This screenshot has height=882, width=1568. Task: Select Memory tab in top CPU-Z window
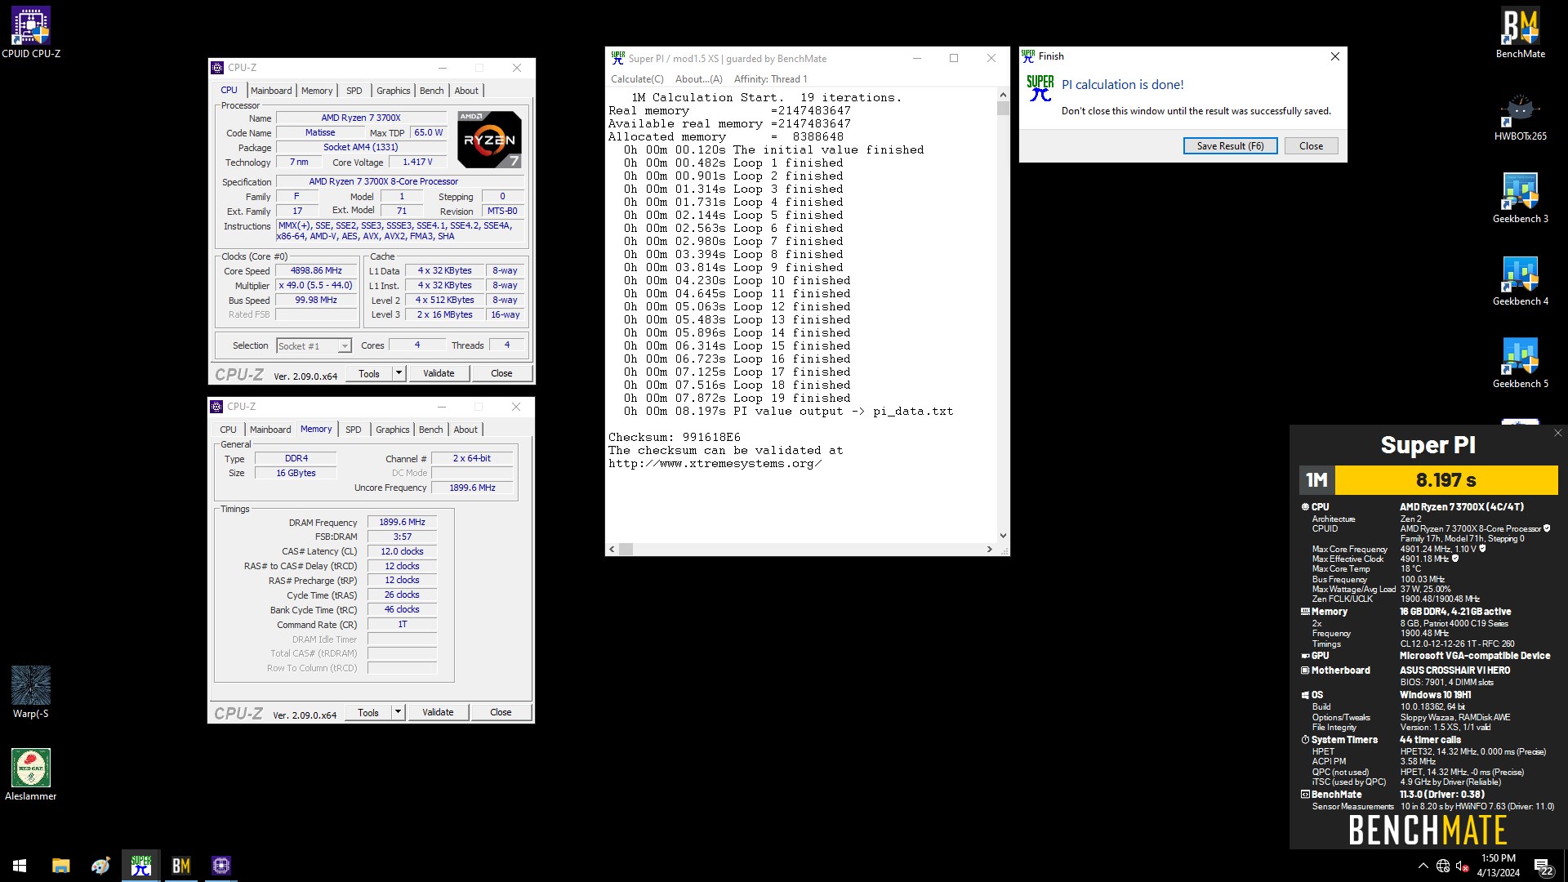click(x=317, y=91)
